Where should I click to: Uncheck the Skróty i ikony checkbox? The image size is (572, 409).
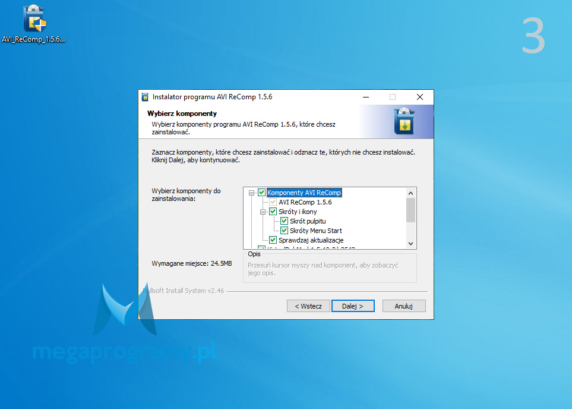coord(273,212)
